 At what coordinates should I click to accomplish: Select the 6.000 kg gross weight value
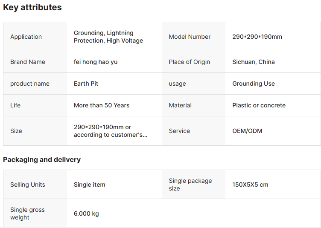(x=86, y=214)
